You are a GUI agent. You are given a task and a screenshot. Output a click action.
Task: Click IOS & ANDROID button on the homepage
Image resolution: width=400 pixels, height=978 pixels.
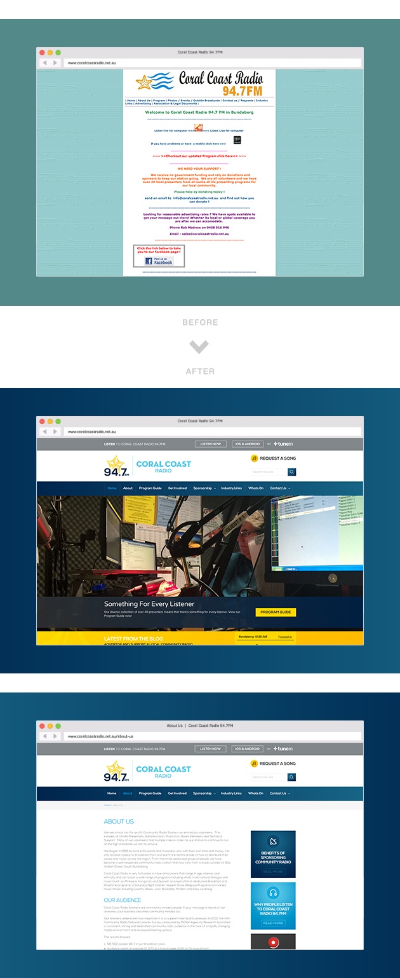click(247, 444)
